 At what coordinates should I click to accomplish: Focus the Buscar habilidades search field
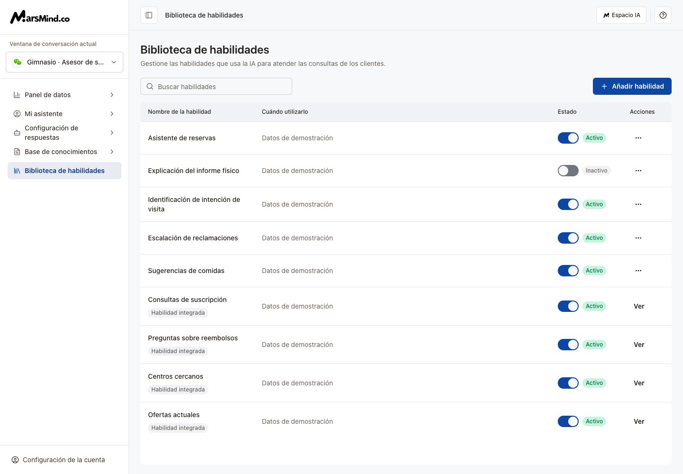(x=216, y=86)
